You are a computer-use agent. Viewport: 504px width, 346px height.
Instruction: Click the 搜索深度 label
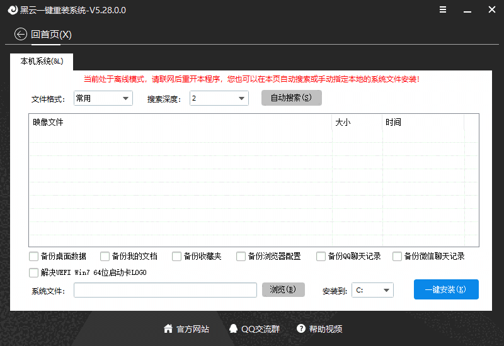(164, 99)
